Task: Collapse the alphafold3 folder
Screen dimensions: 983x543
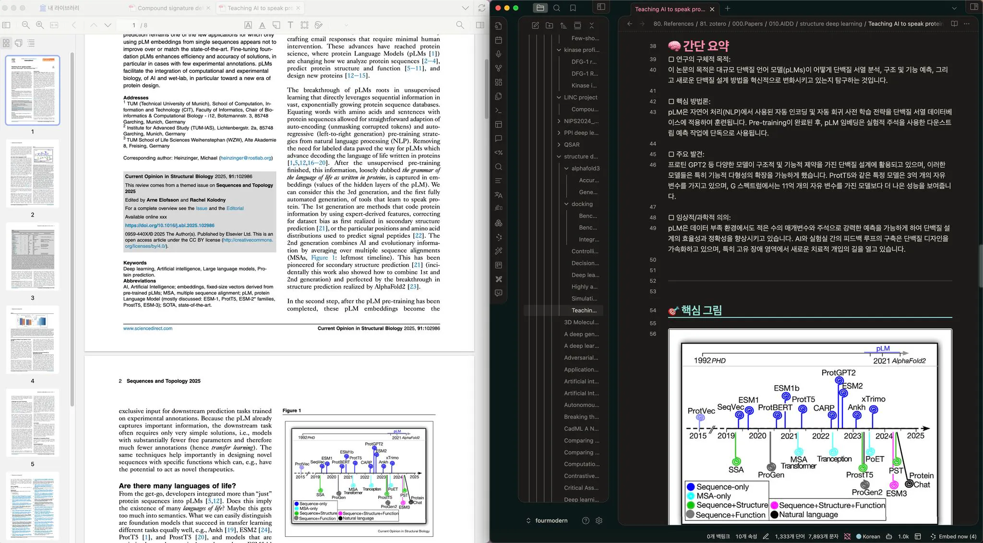Action: pos(566,168)
